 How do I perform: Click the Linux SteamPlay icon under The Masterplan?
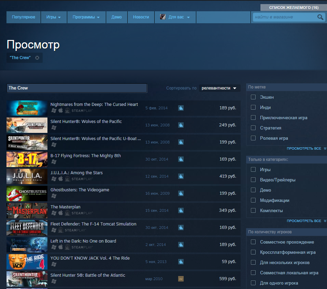click(x=67, y=213)
